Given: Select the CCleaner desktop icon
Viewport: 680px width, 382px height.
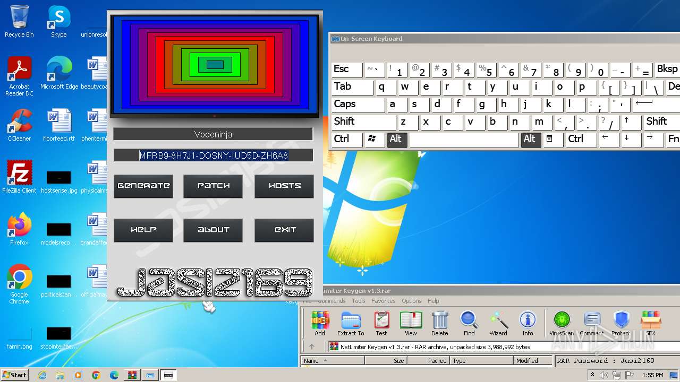Looking at the screenshot, I should [19, 125].
